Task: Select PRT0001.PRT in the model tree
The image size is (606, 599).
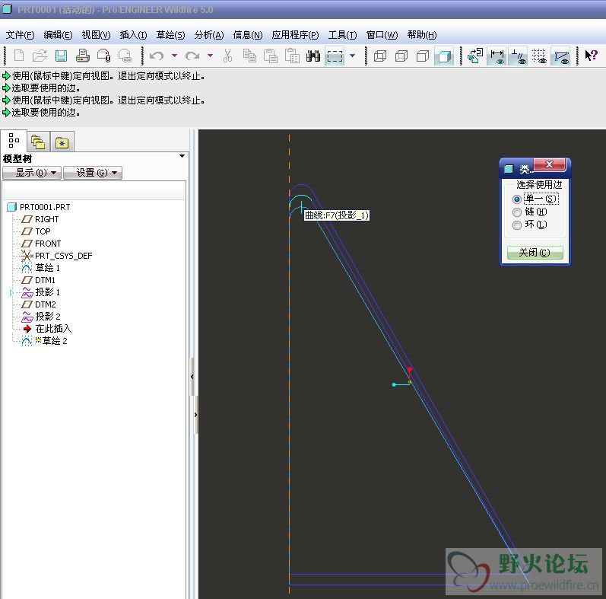Action: click(x=45, y=207)
